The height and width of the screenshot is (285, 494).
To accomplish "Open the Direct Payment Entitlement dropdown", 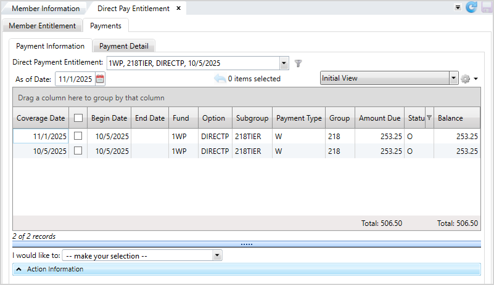I will point(284,63).
